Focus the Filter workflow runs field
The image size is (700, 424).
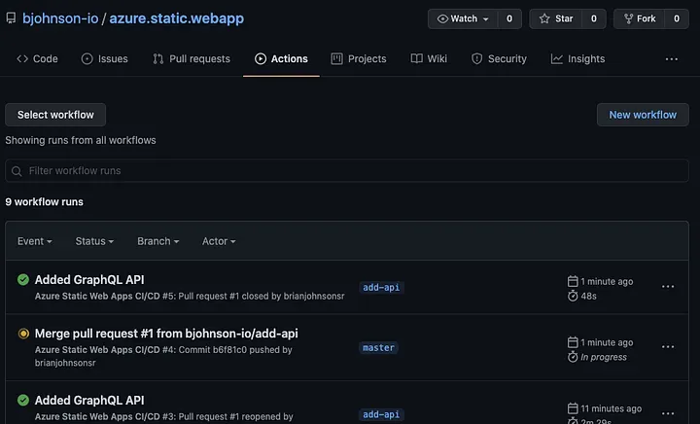(x=347, y=170)
